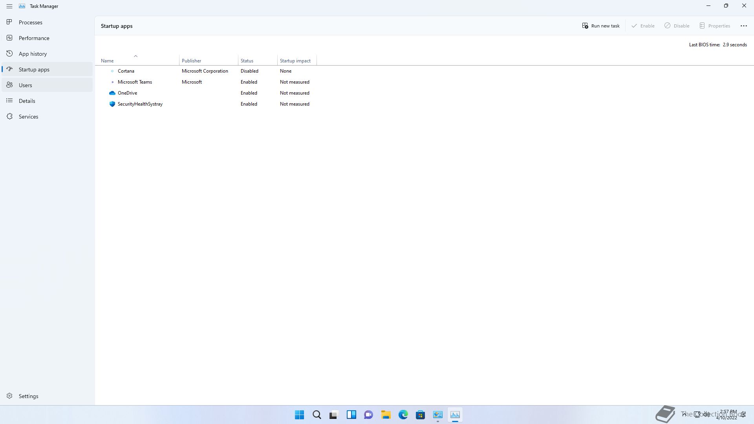Open File Explorer from taskbar

[x=386, y=415]
